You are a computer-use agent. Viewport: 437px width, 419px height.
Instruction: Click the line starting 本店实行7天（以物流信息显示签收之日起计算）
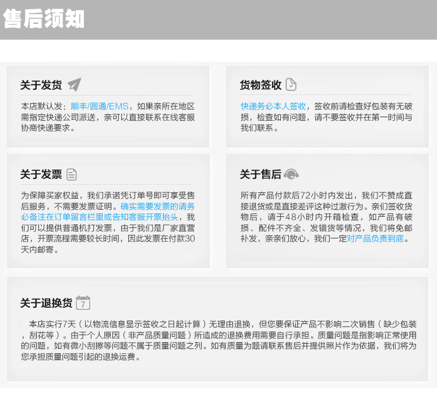pos(223,324)
